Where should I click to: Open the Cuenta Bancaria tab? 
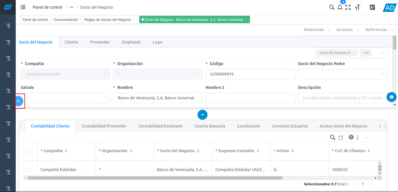point(210,126)
